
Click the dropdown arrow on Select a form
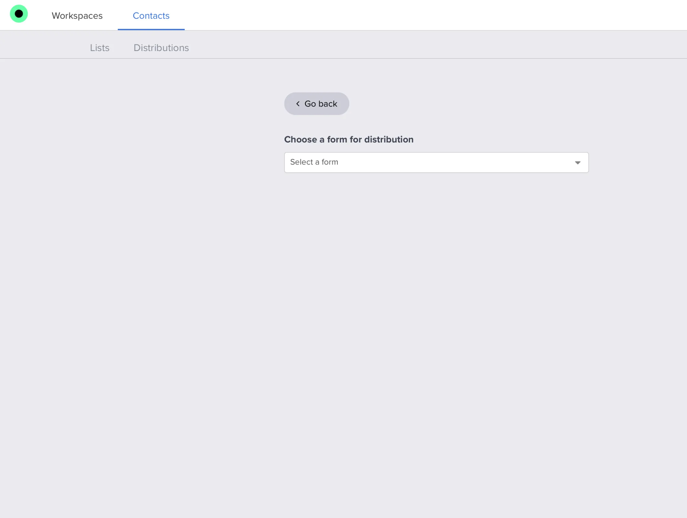(x=578, y=162)
